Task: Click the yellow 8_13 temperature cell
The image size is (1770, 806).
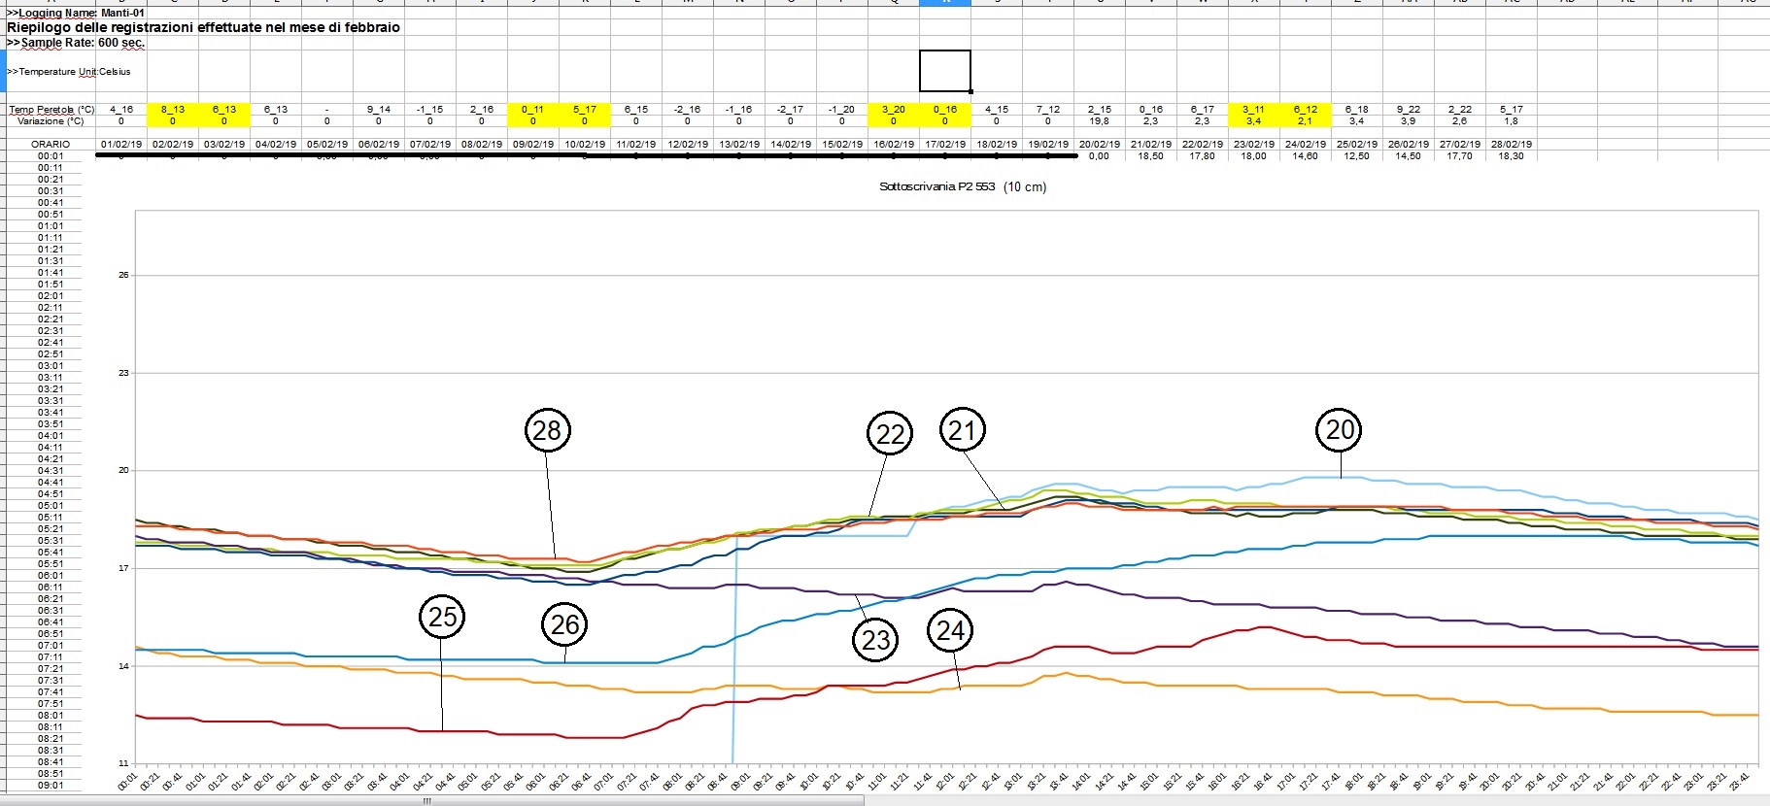Action: (173, 110)
